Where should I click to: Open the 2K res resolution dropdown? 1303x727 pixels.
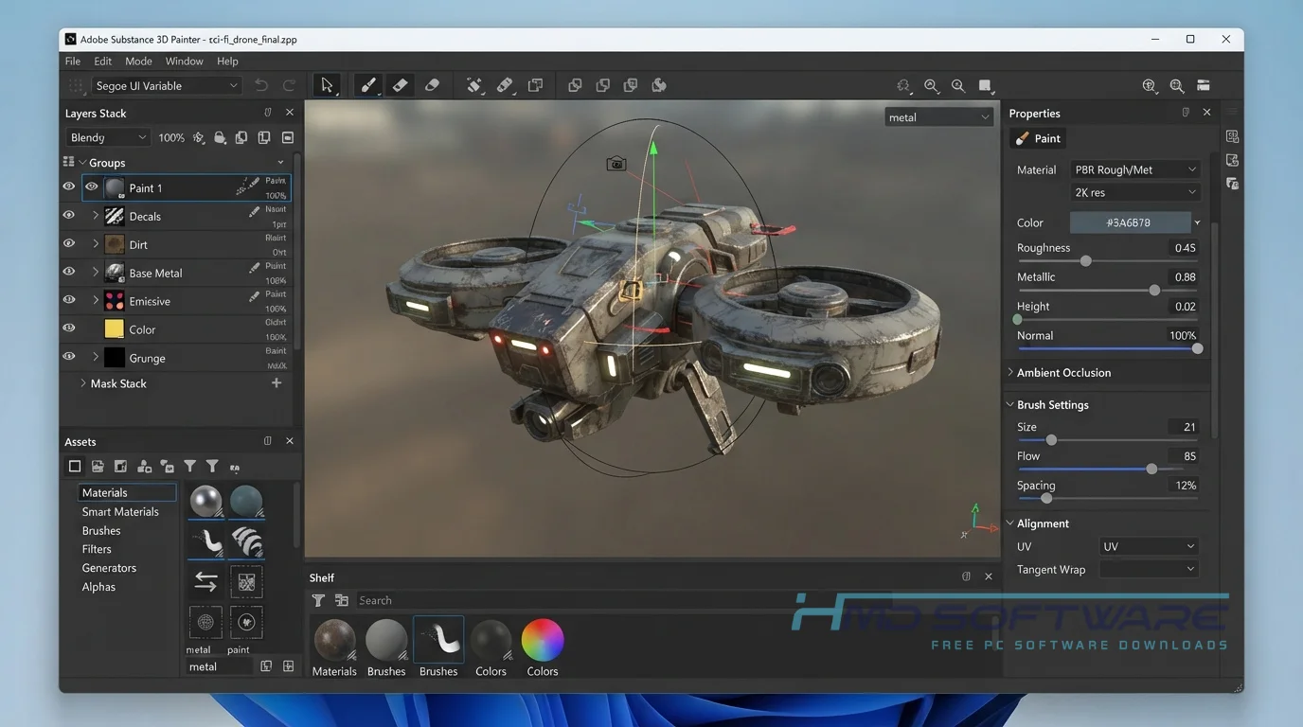(x=1135, y=192)
